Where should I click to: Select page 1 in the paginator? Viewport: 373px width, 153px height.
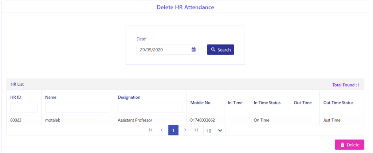[x=173, y=130]
